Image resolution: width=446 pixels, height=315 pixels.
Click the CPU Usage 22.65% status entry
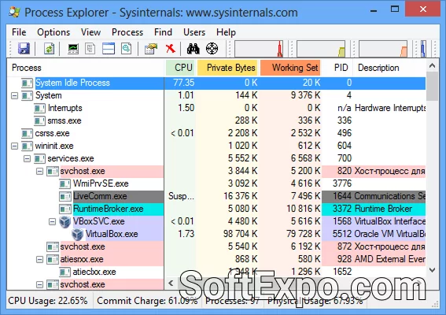coord(48,301)
